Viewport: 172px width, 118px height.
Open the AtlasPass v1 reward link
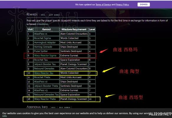coord(41,34)
